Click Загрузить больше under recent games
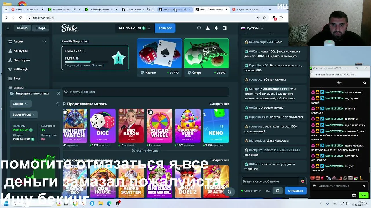 [x=145, y=151]
